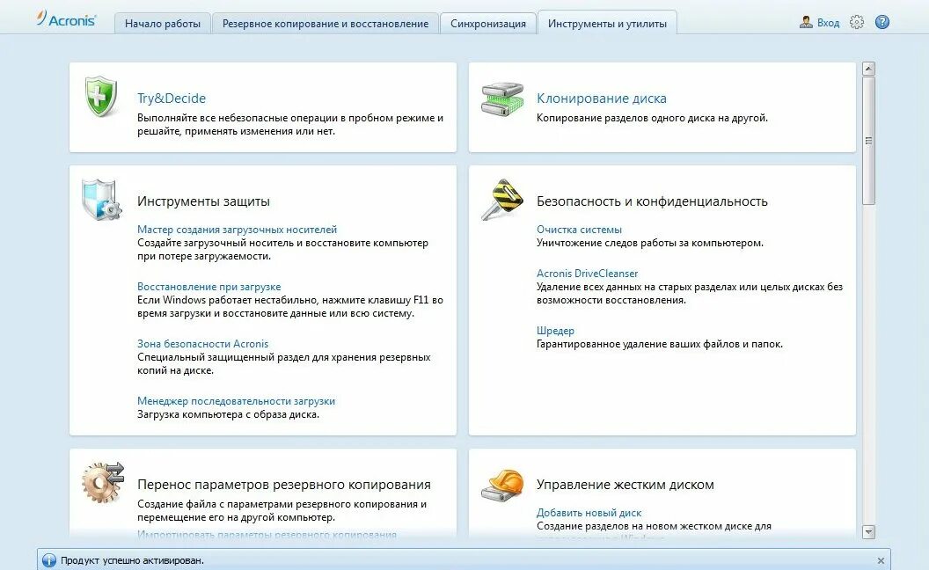Click the Вход sign-in link

click(x=829, y=23)
